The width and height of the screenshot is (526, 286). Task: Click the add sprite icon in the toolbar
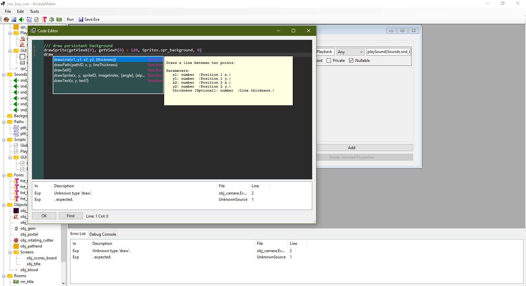tap(6, 19)
